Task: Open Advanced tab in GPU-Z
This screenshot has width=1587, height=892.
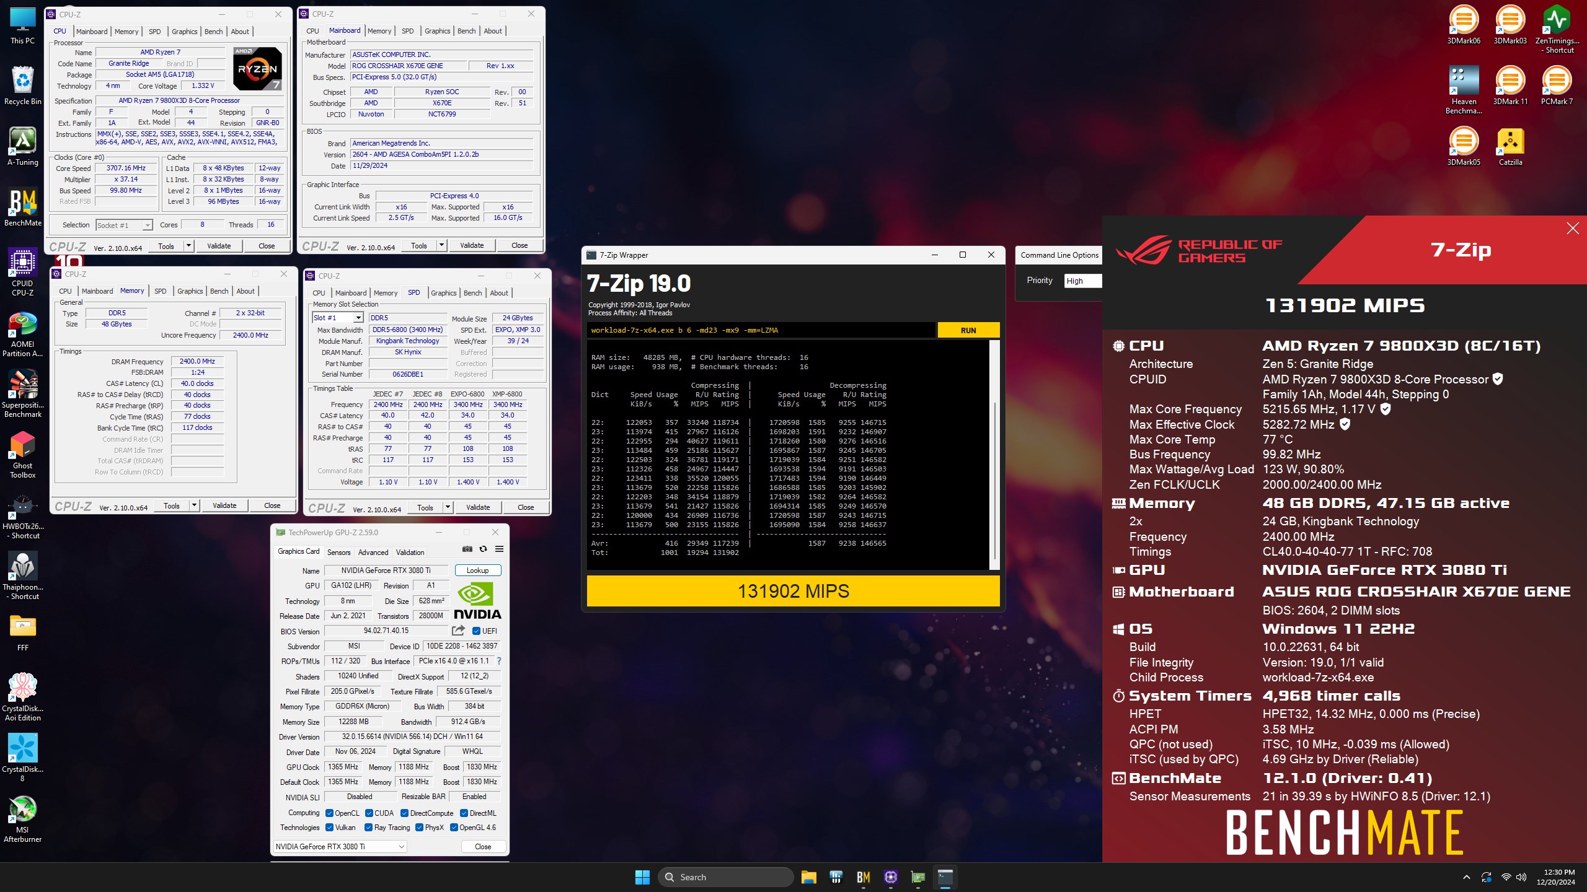Action: pyautogui.click(x=373, y=552)
